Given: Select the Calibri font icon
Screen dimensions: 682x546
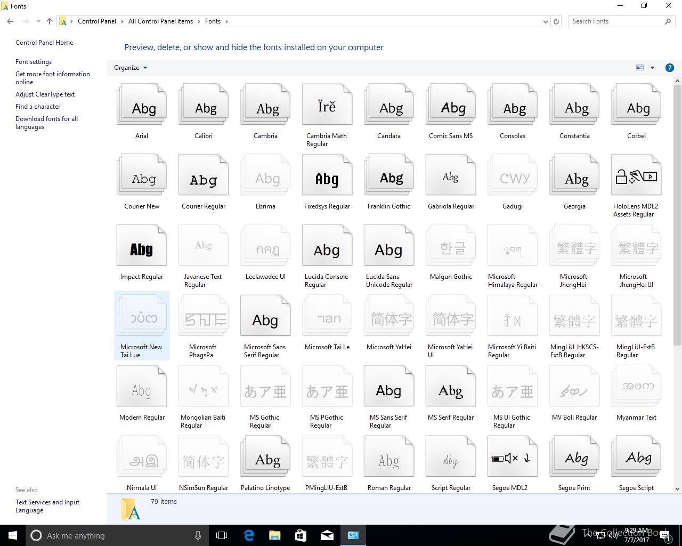Looking at the screenshot, I should (204, 105).
